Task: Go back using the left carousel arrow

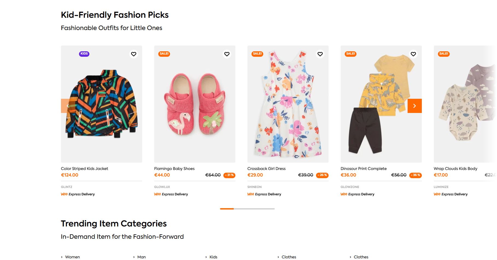Action: coord(68,106)
